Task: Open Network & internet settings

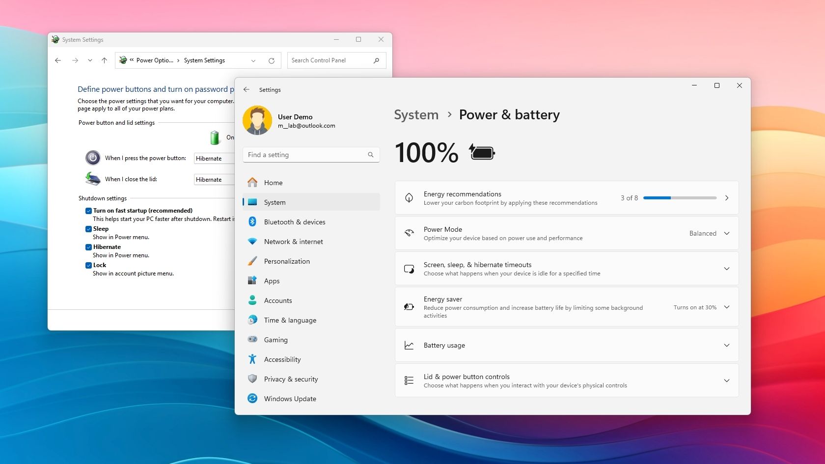Action: pyautogui.click(x=293, y=242)
